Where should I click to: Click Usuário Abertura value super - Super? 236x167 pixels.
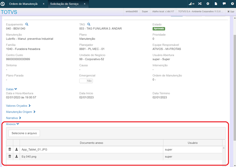pos(161,59)
